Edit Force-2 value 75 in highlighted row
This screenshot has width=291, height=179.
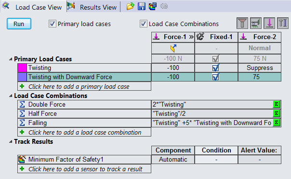tap(260, 77)
